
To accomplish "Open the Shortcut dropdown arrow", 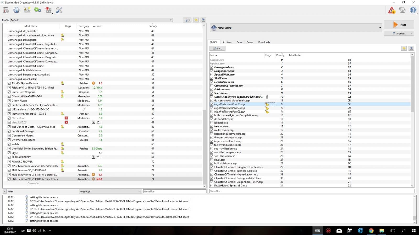I will [412, 33].
